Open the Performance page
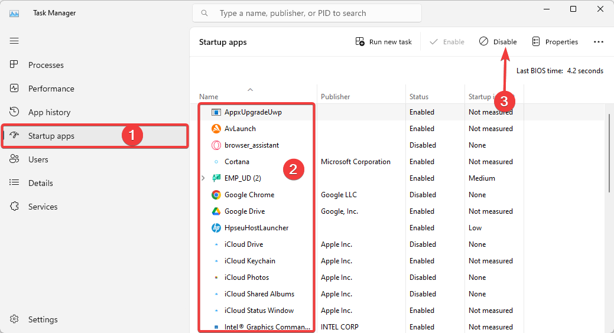The image size is (614, 333). [x=95, y=89]
